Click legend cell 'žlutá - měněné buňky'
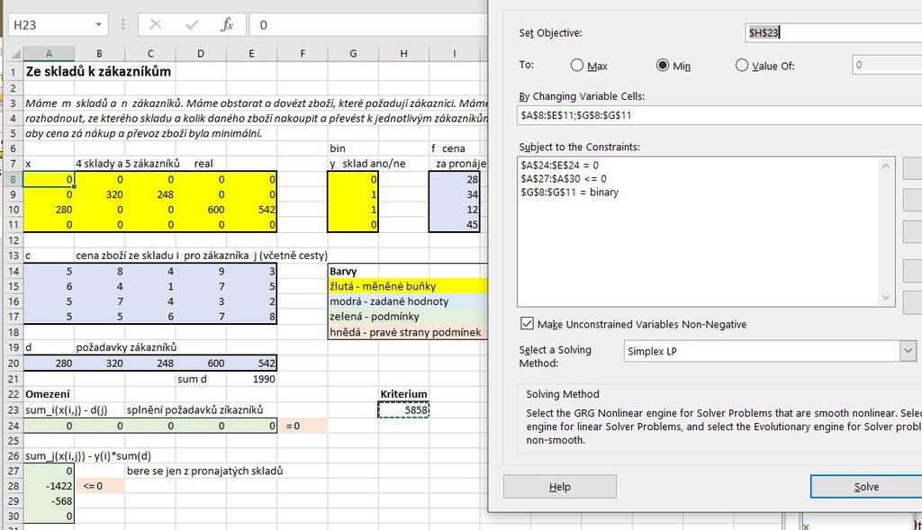922x530 pixels. pos(408,286)
